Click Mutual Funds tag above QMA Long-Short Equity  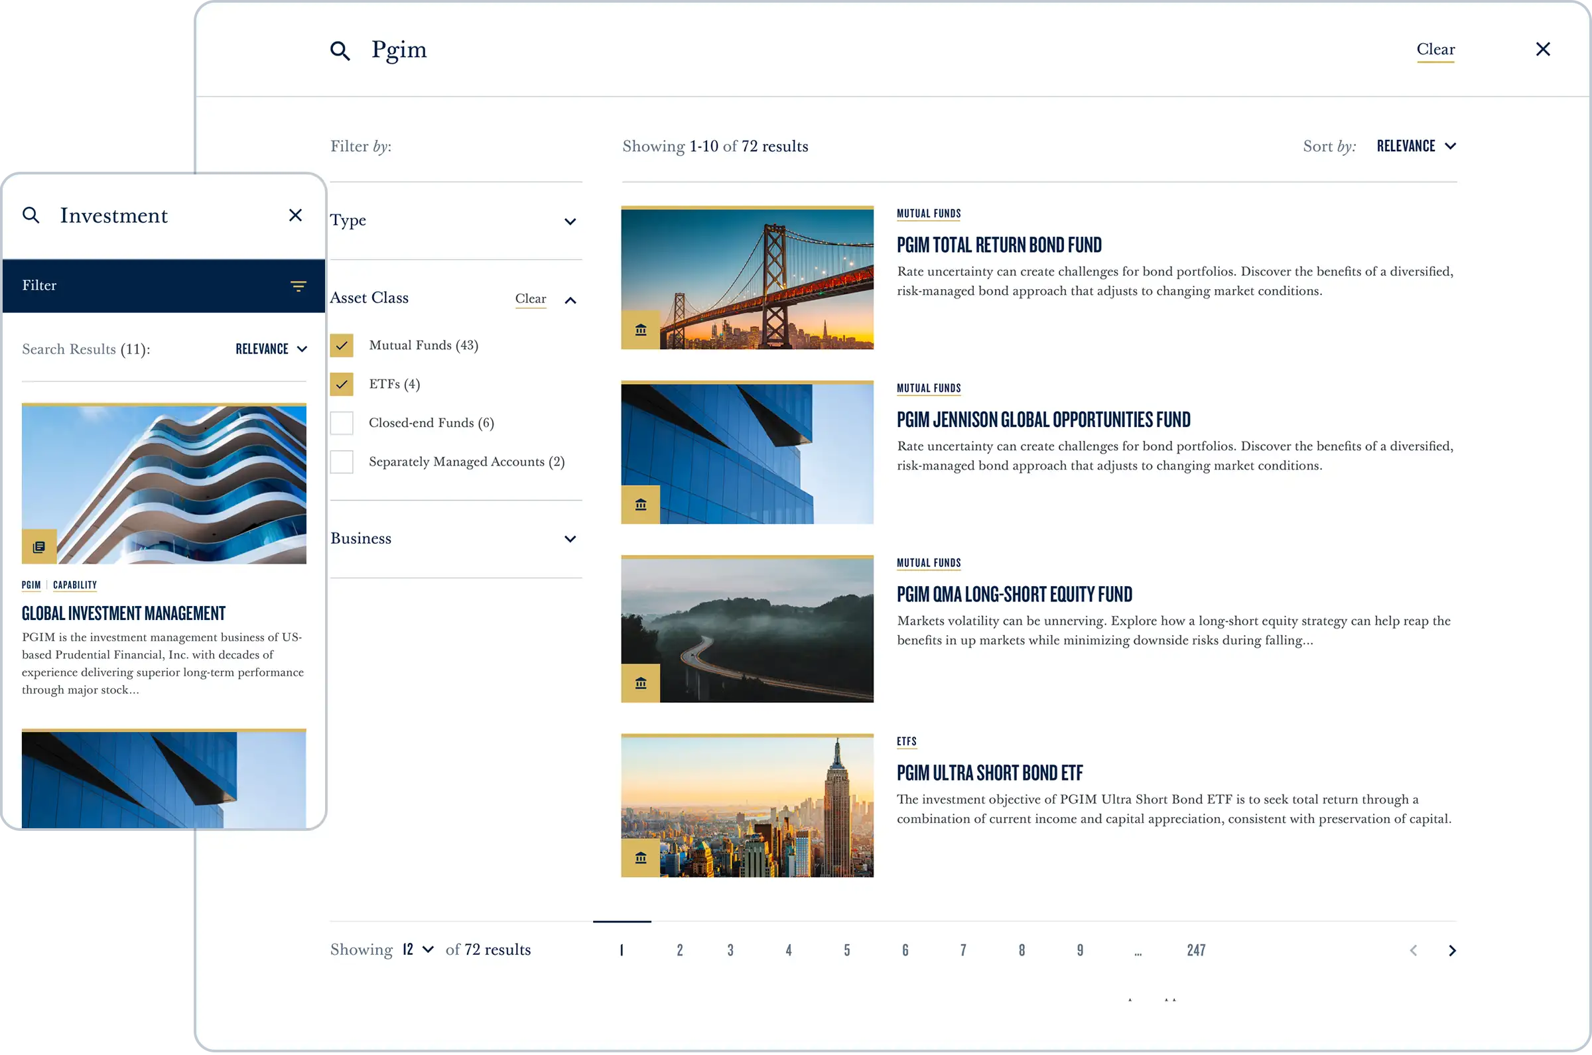(x=929, y=564)
